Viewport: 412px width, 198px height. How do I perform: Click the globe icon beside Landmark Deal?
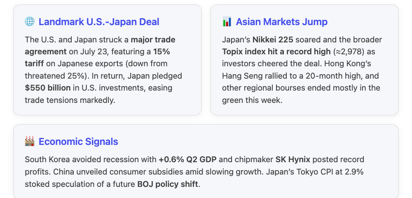pyautogui.click(x=30, y=22)
